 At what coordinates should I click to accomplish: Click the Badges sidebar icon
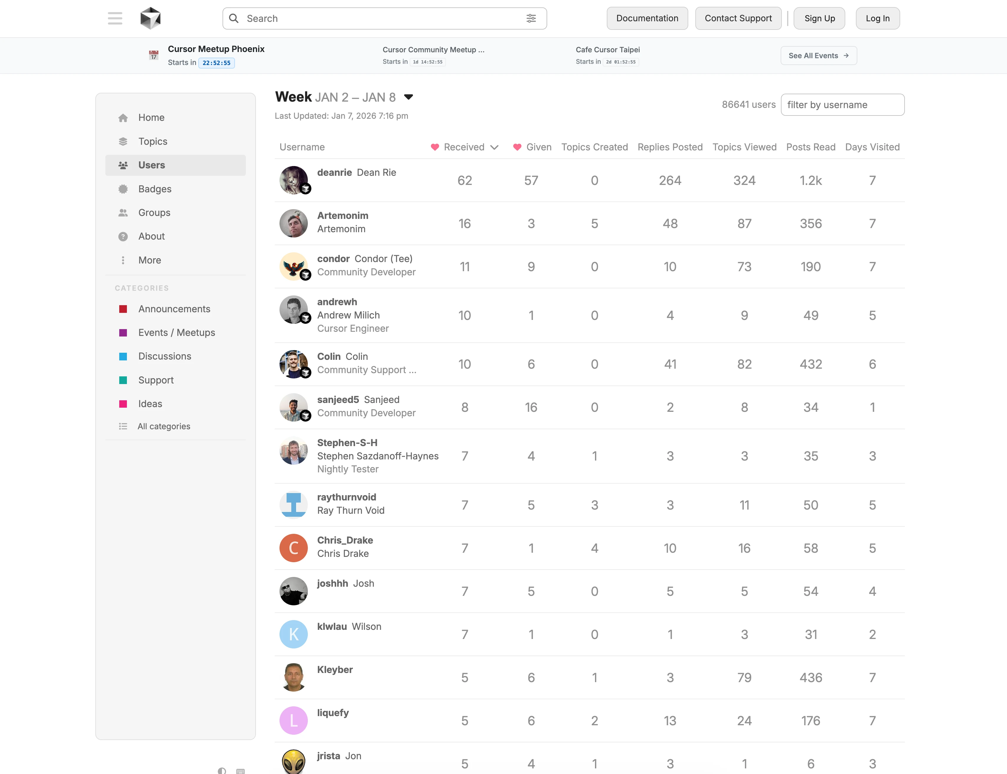(123, 189)
